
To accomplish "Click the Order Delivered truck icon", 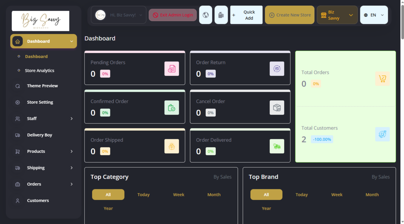I will point(277,146).
